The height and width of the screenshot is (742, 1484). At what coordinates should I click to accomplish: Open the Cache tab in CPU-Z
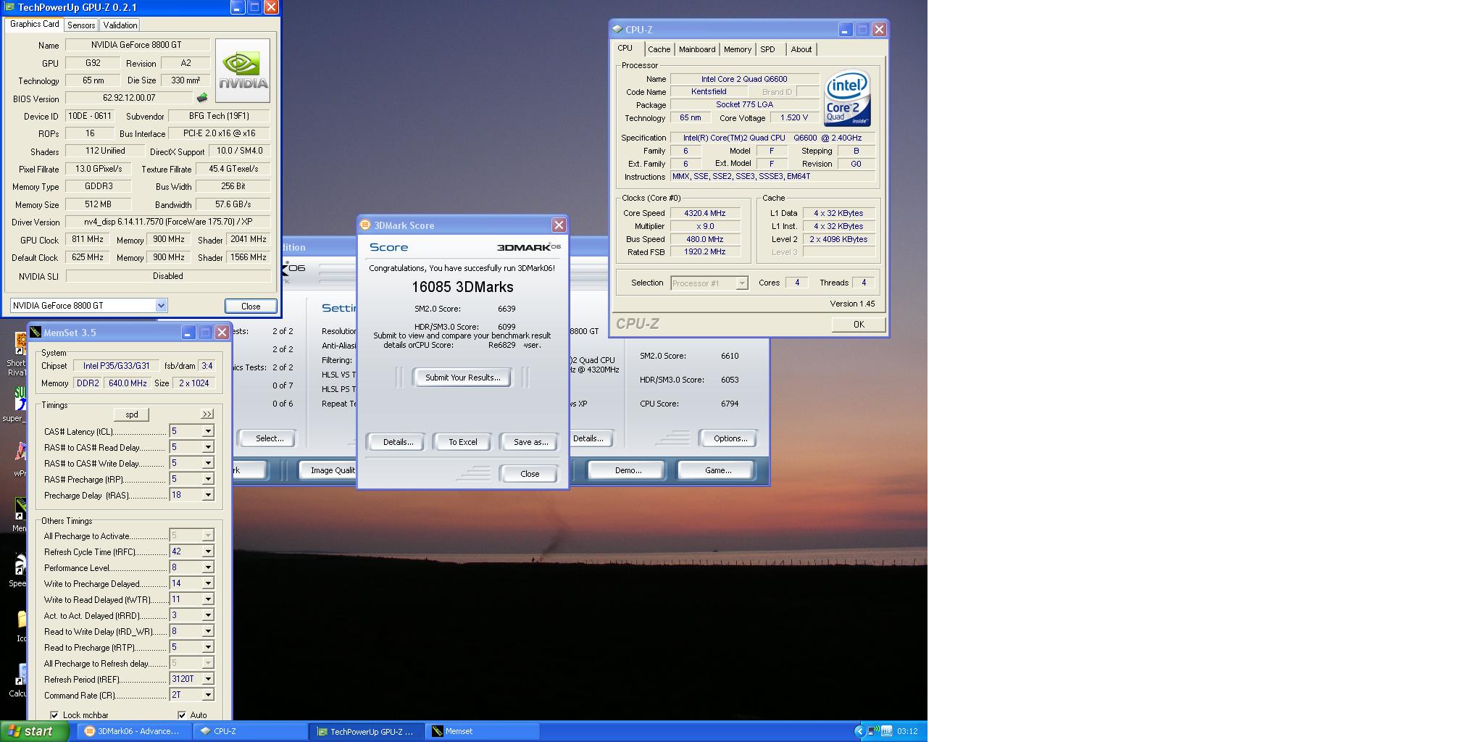click(659, 49)
